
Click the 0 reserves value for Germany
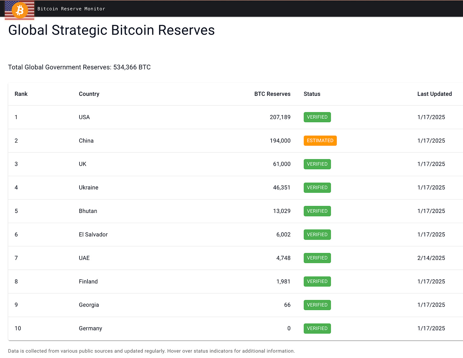[289, 328]
